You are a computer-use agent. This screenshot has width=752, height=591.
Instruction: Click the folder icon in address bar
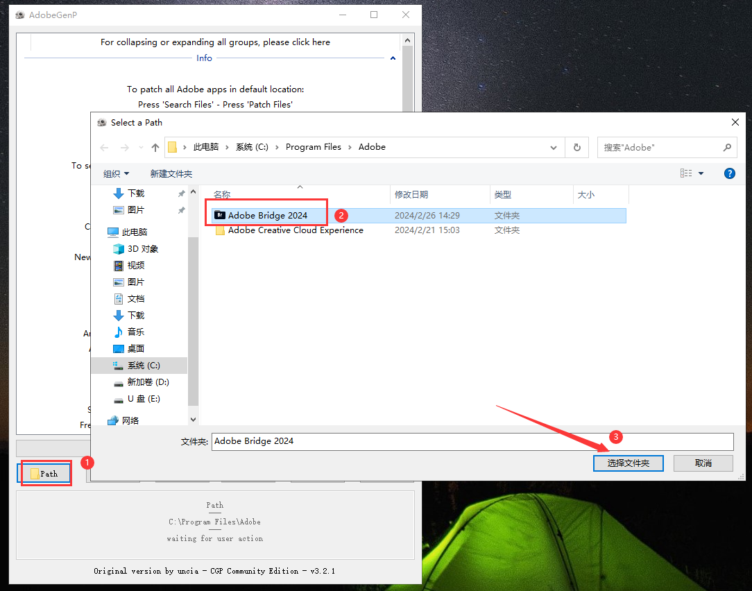click(x=172, y=147)
